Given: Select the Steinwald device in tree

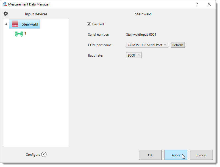Looking at the screenshot, I should 30,24.
